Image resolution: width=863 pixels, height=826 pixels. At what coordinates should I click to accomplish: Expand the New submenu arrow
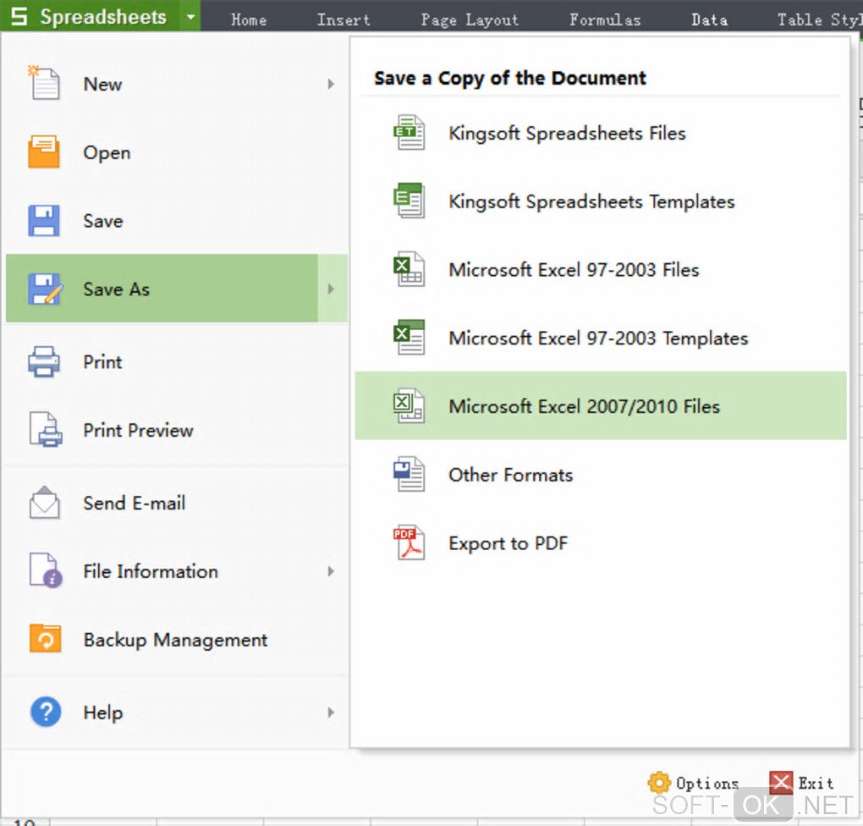coord(331,84)
